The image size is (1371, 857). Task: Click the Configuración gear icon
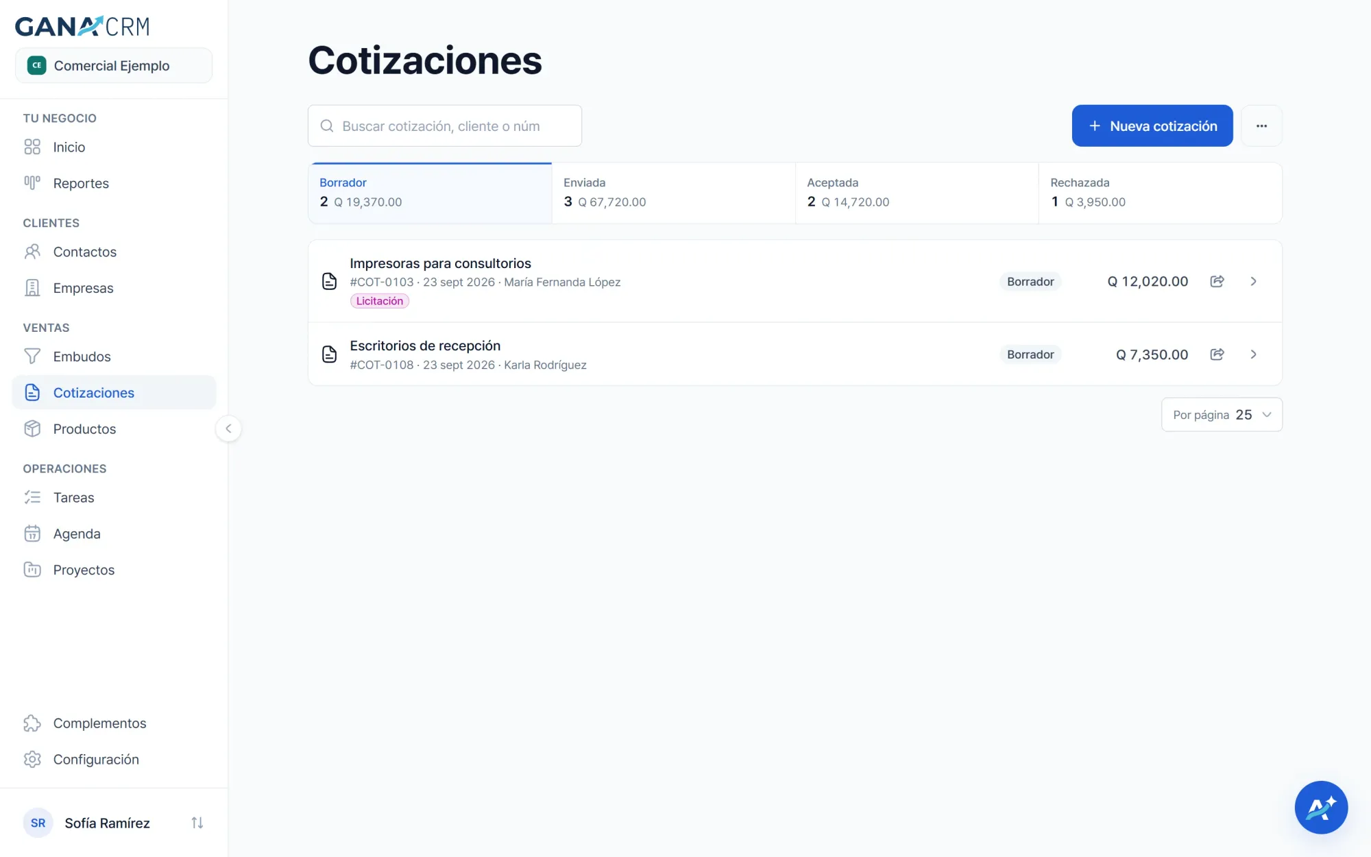pyautogui.click(x=32, y=760)
